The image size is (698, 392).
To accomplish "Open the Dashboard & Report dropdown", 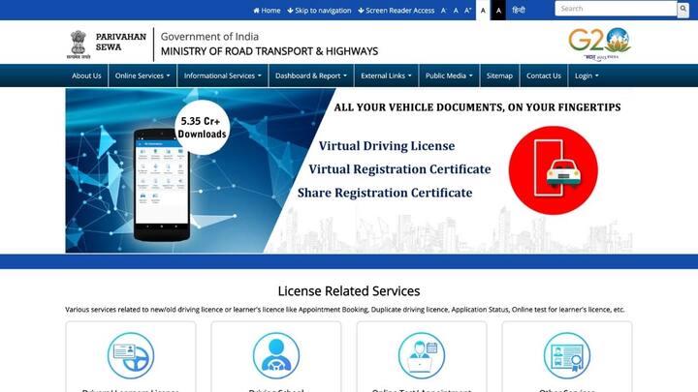I will click(310, 75).
